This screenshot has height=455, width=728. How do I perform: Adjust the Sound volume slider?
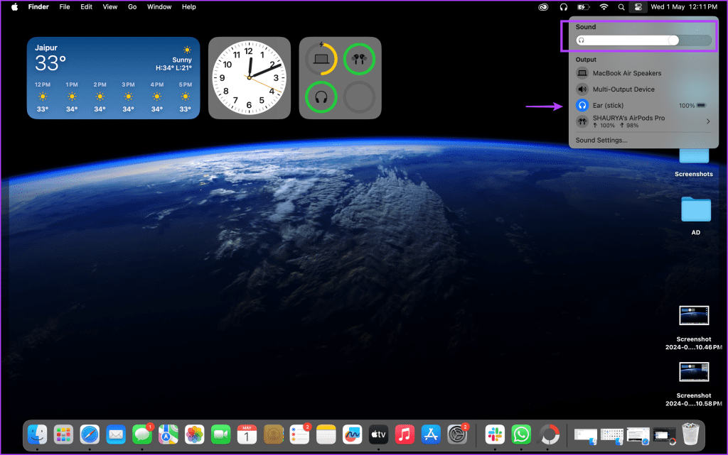click(x=643, y=40)
